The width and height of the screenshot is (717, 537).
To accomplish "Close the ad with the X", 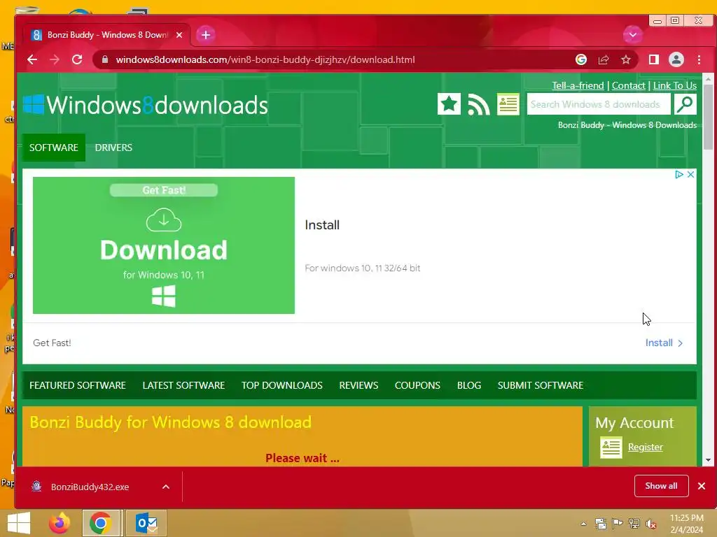I will click(x=690, y=174).
